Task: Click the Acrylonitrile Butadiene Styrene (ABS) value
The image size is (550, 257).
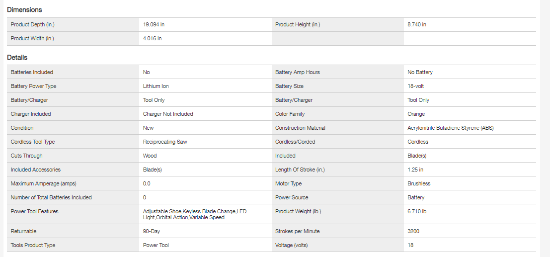Action: pyautogui.click(x=451, y=128)
